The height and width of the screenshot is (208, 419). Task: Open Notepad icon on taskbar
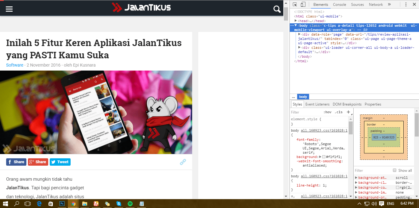pos(142,203)
